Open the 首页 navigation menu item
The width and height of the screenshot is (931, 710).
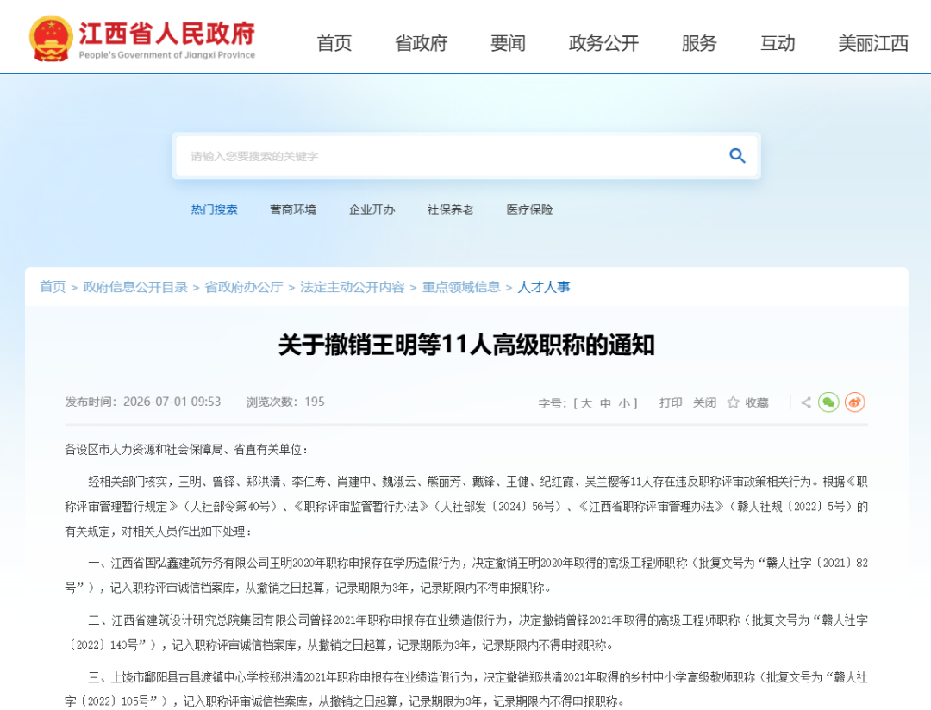[x=334, y=43]
